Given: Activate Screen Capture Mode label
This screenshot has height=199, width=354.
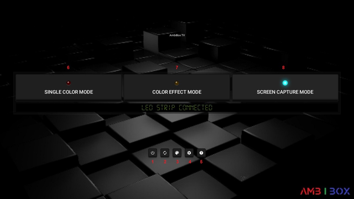Looking at the screenshot, I should (285, 92).
